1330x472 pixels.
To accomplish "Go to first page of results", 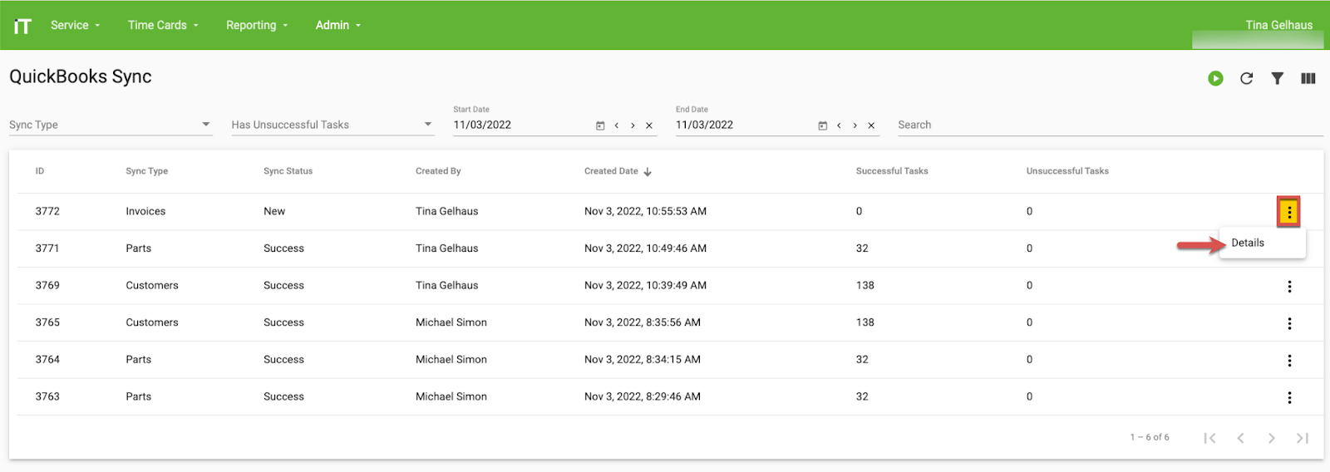I will coord(1209,438).
